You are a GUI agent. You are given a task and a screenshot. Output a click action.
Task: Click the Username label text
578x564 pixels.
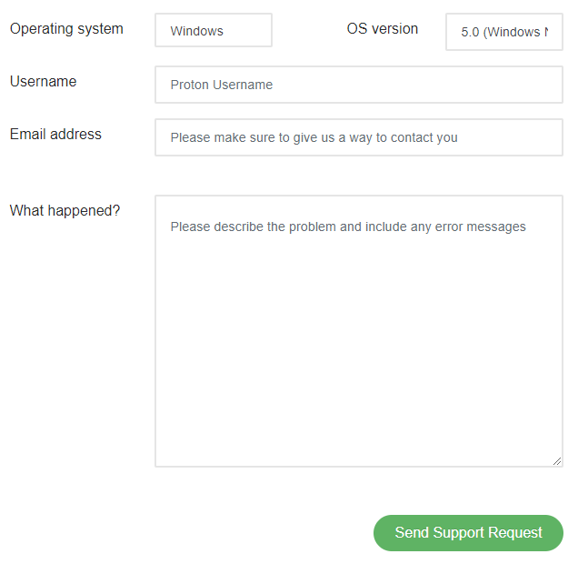pos(43,81)
